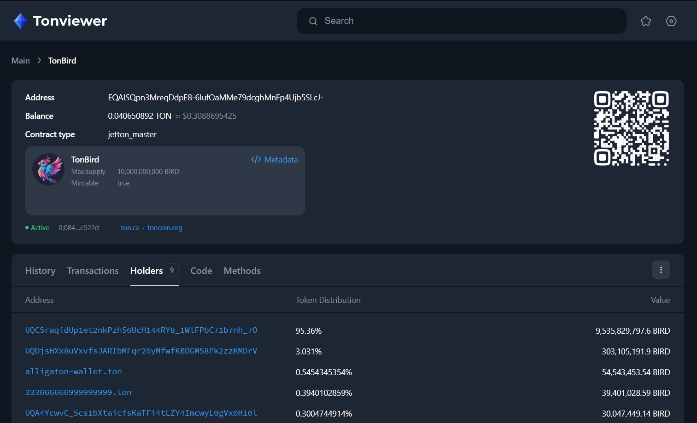The height and width of the screenshot is (423, 697).
Task: Click the 0.3004744914% distribution value
Action: coord(324,414)
